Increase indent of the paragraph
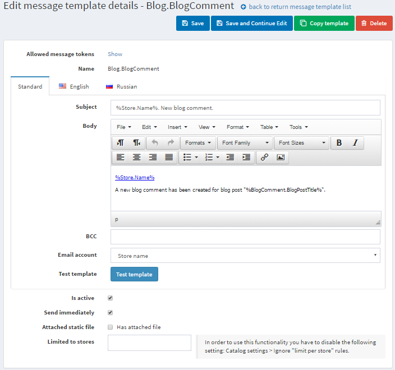Image resolution: width=395 pixels, height=370 pixels. tap(246, 158)
